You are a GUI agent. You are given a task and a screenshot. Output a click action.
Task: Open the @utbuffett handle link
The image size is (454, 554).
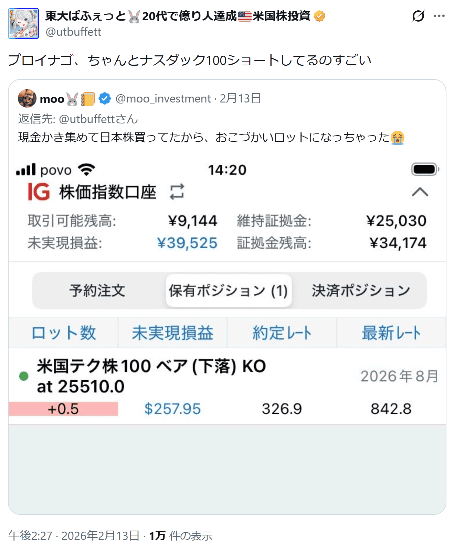74,32
